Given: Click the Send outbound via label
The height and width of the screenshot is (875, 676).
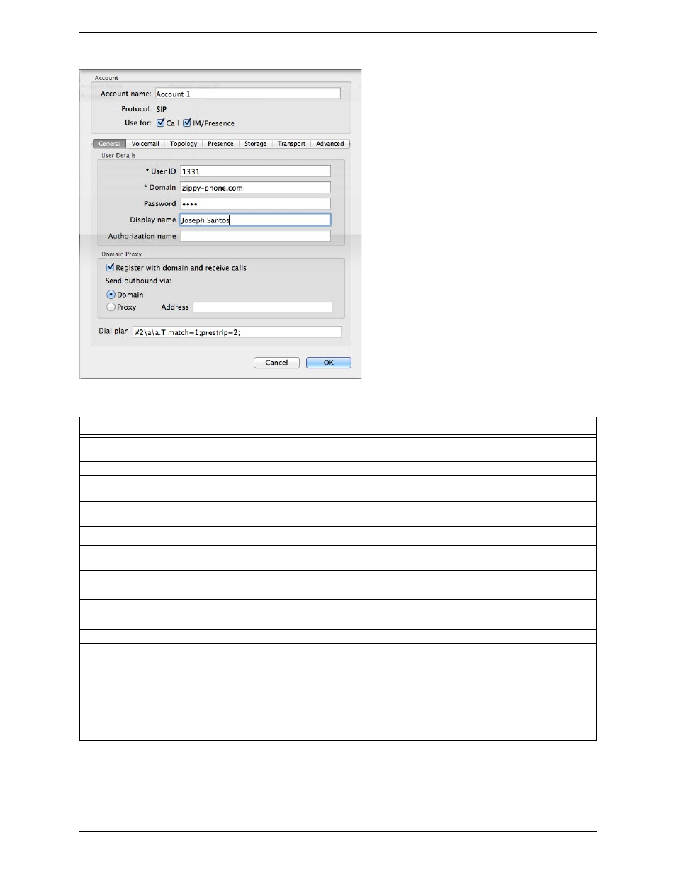Looking at the screenshot, I should [x=138, y=281].
